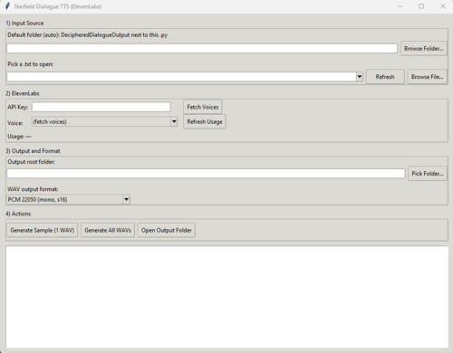Expand the Voice dropdown arrow
This screenshot has height=353, width=453.
174,121
